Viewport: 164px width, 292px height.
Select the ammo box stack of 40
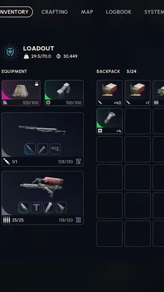click(x=109, y=93)
